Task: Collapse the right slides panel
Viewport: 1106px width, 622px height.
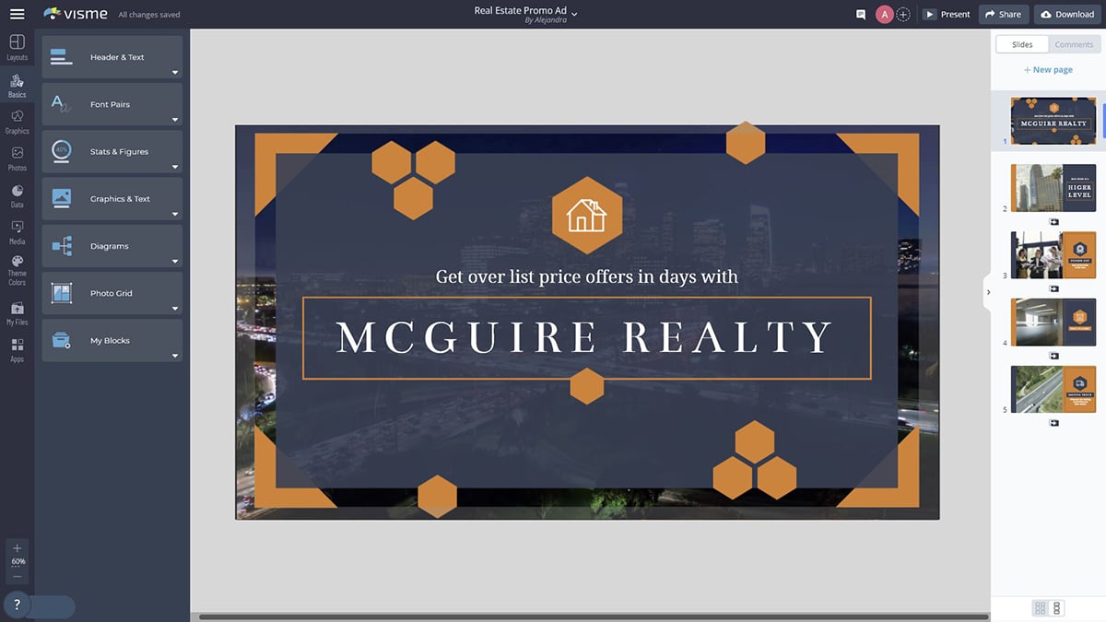Action: [x=988, y=292]
